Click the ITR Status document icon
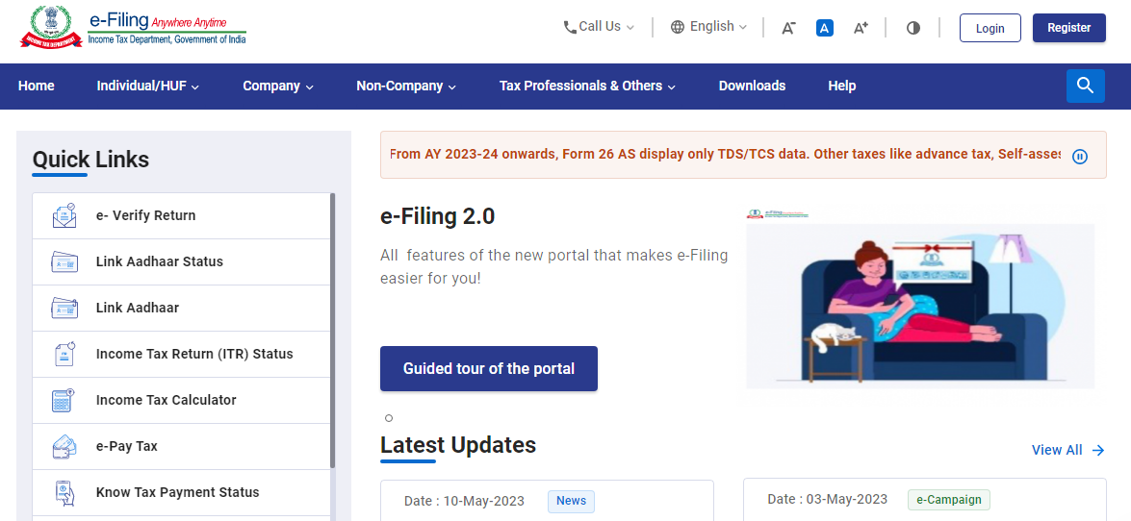Image resolution: width=1131 pixels, height=521 pixels. tap(64, 354)
